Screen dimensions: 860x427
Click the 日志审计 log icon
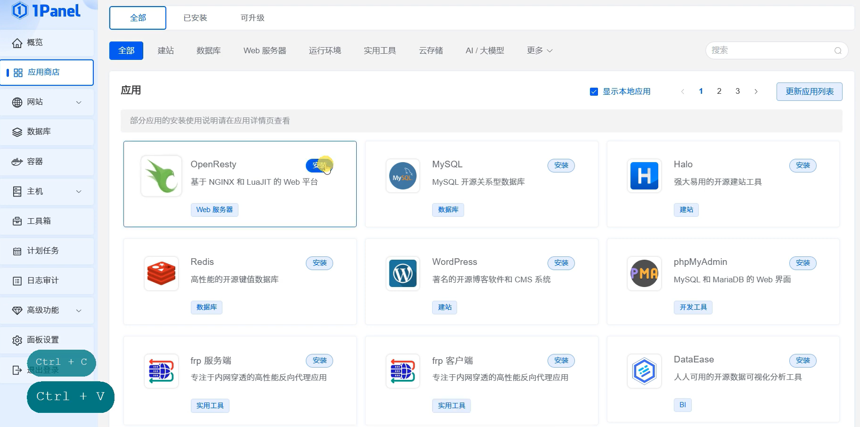(17, 281)
